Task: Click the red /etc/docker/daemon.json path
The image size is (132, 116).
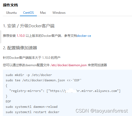Action: pyautogui.click(x=69, y=65)
